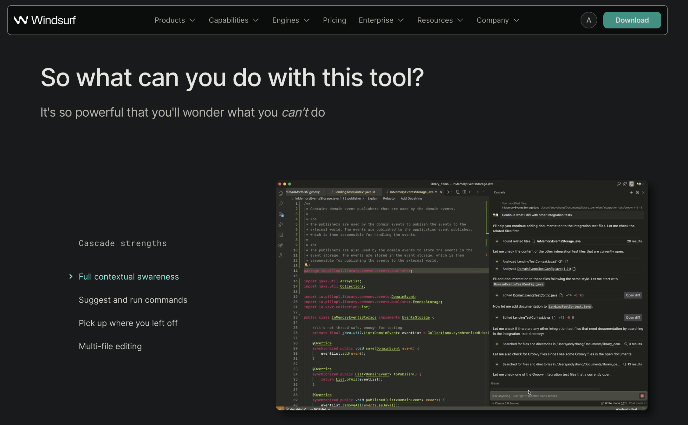Open the run options dropdown arrow beside play
The width and height of the screenshot is (688, 425).
pos(452,192)
